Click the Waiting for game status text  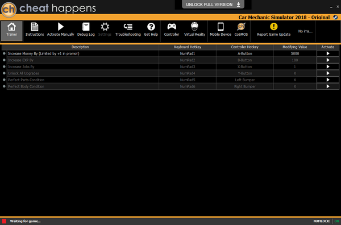[25, 221]
